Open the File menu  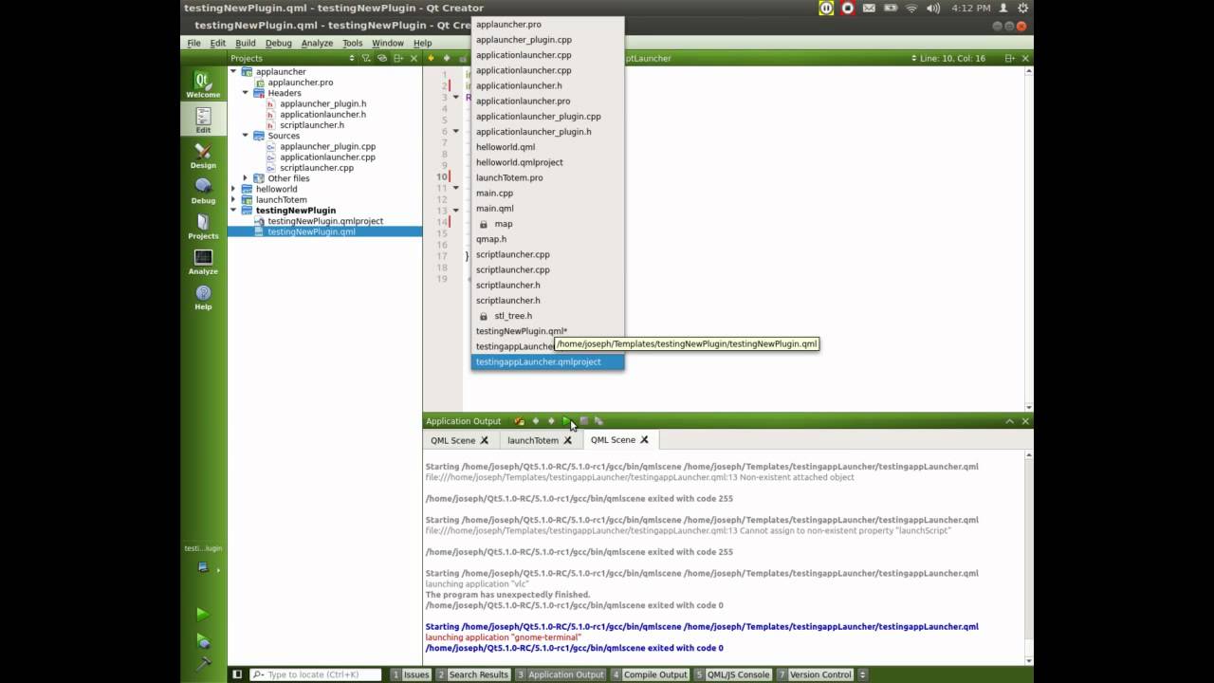193,43
